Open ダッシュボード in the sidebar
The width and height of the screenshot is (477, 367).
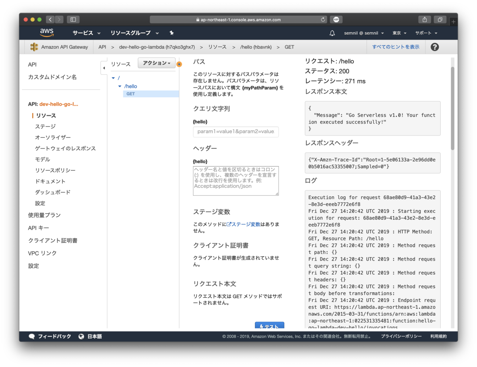(53, 192)
